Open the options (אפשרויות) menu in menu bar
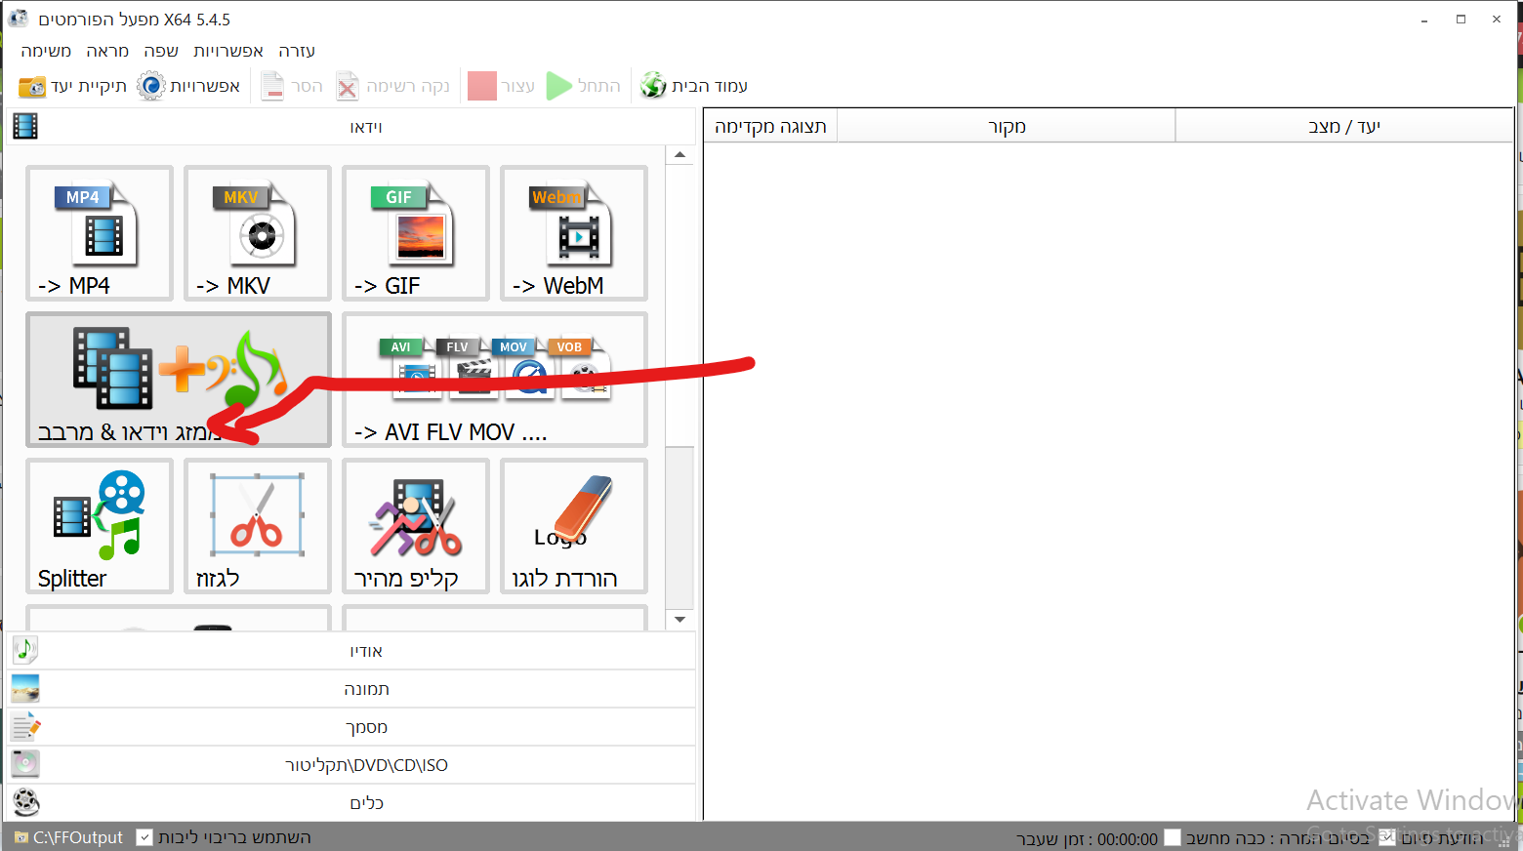The width and height of the screenshot is (1523, 851). click(228, 51)
